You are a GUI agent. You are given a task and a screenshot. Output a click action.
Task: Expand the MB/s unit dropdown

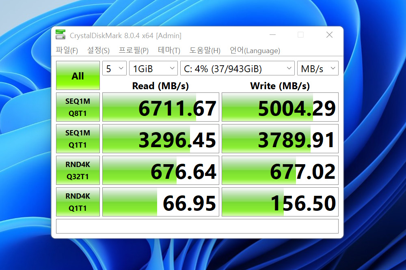tap(318, 68)
